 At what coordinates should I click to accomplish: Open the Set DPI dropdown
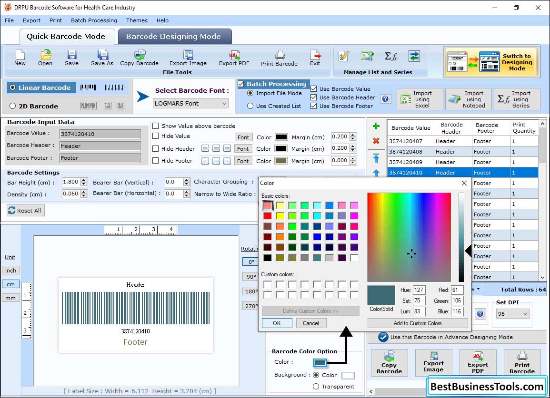coord(512,313)
